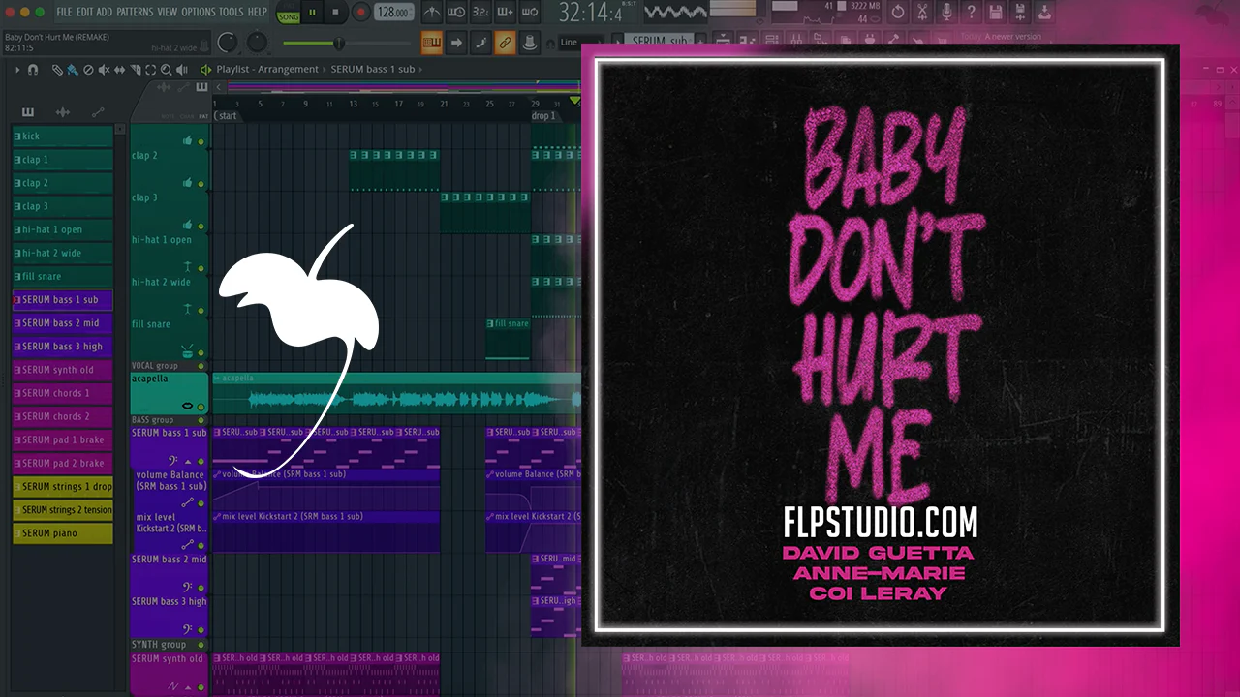The width and height of the screenshot is (1240, 697).
Task: Open the Line snap dropdown
Action: 582,43
